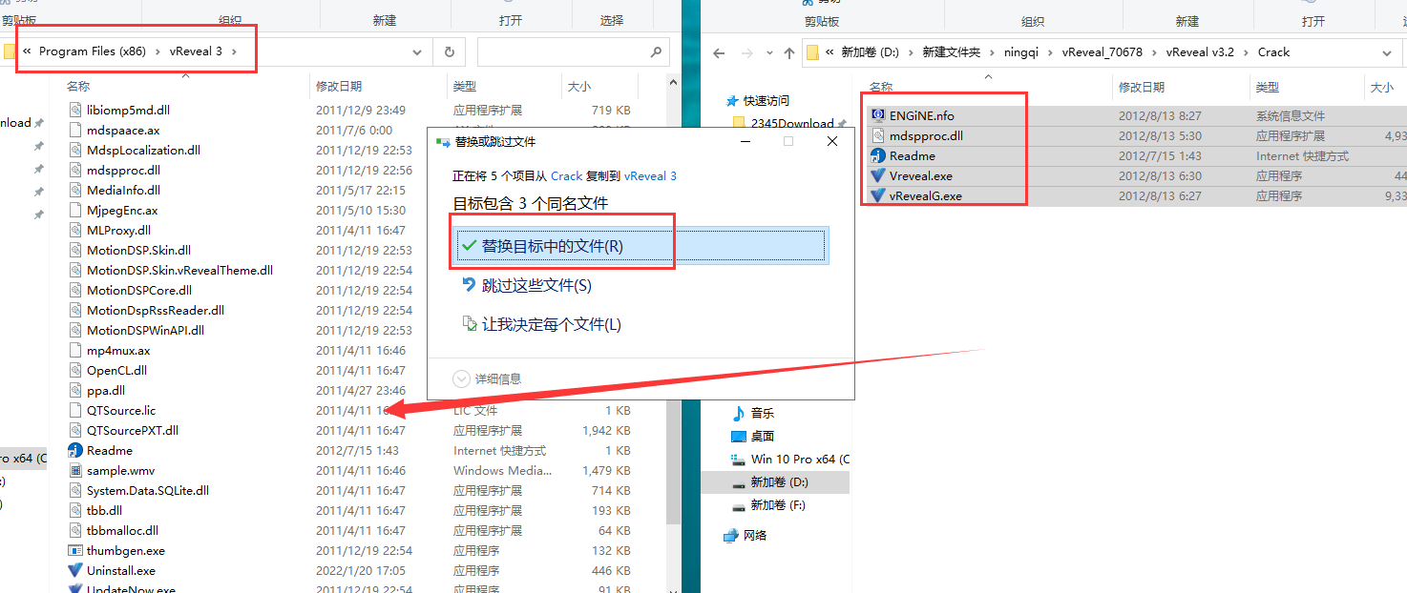Open left address bar history dropdown
The height and width of the screenshot is (593, 1407).
tap(417, 51)
